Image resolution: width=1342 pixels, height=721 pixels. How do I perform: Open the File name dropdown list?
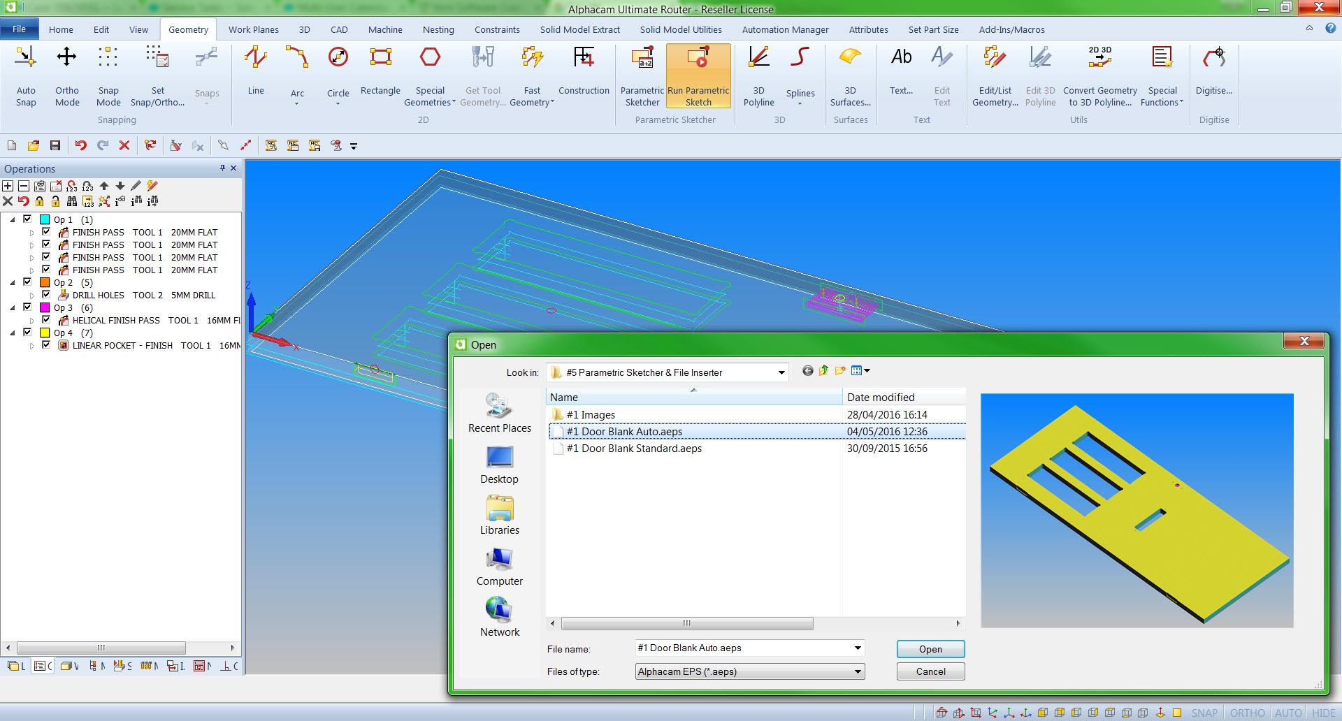pos(858,648)
